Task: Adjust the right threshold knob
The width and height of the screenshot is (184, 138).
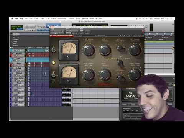Action: tap(105, 74)
